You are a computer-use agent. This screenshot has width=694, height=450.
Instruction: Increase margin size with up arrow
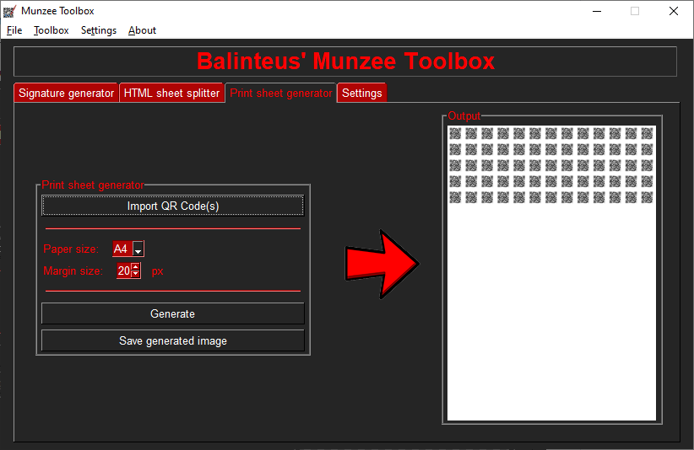click(136, 267)
